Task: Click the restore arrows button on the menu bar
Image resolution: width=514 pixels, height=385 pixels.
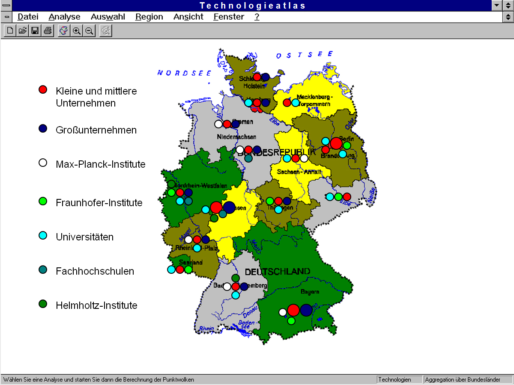Action: tap(508, 17)
